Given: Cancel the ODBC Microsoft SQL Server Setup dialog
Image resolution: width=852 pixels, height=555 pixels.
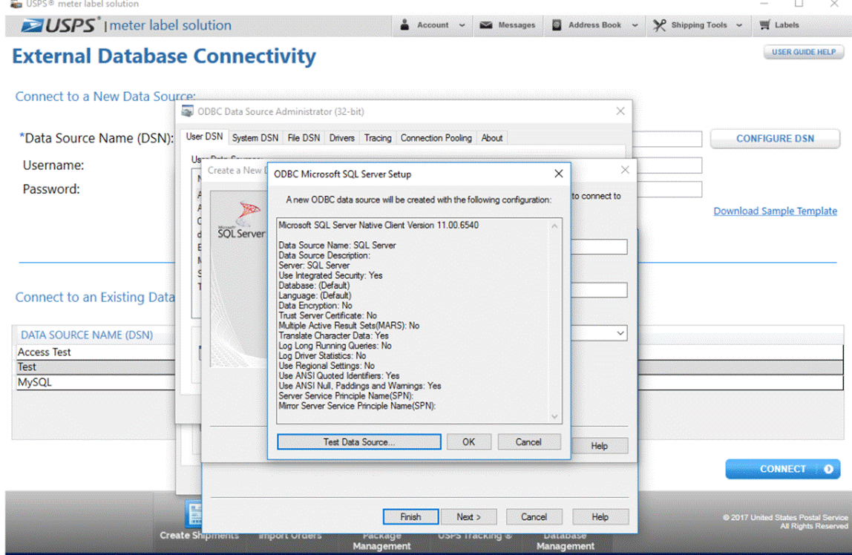Looking at the screenshot, I should tap(528, 442).
